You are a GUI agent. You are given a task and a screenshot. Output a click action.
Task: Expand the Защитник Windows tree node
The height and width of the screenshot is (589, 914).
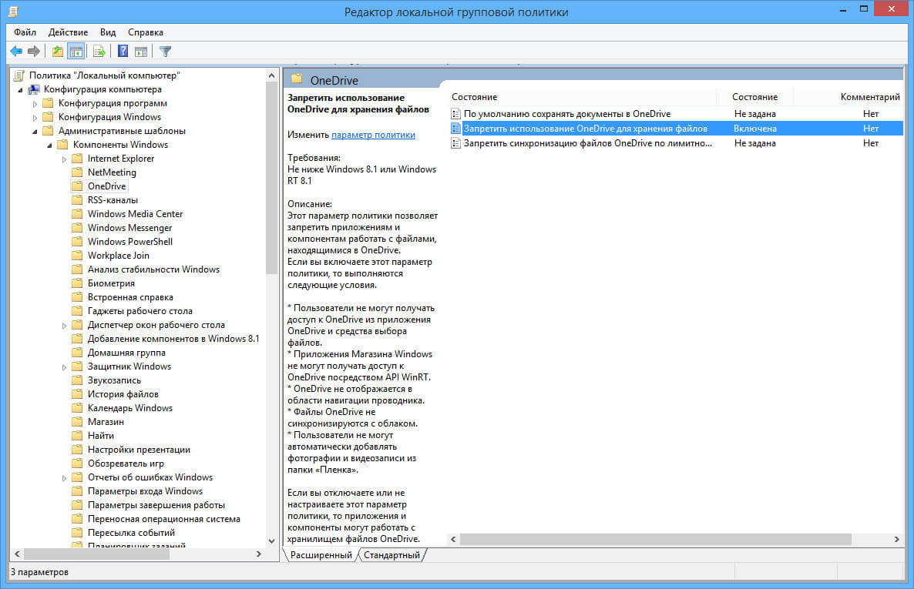(64, 367)
